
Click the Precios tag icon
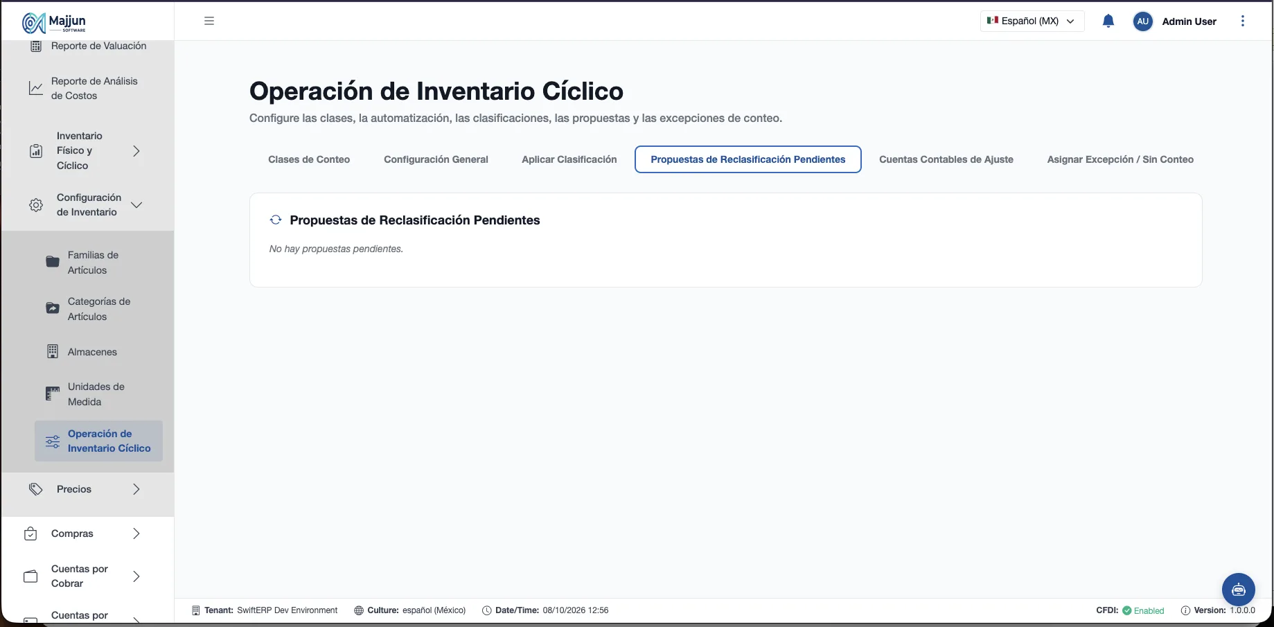[x=36, y=489]
